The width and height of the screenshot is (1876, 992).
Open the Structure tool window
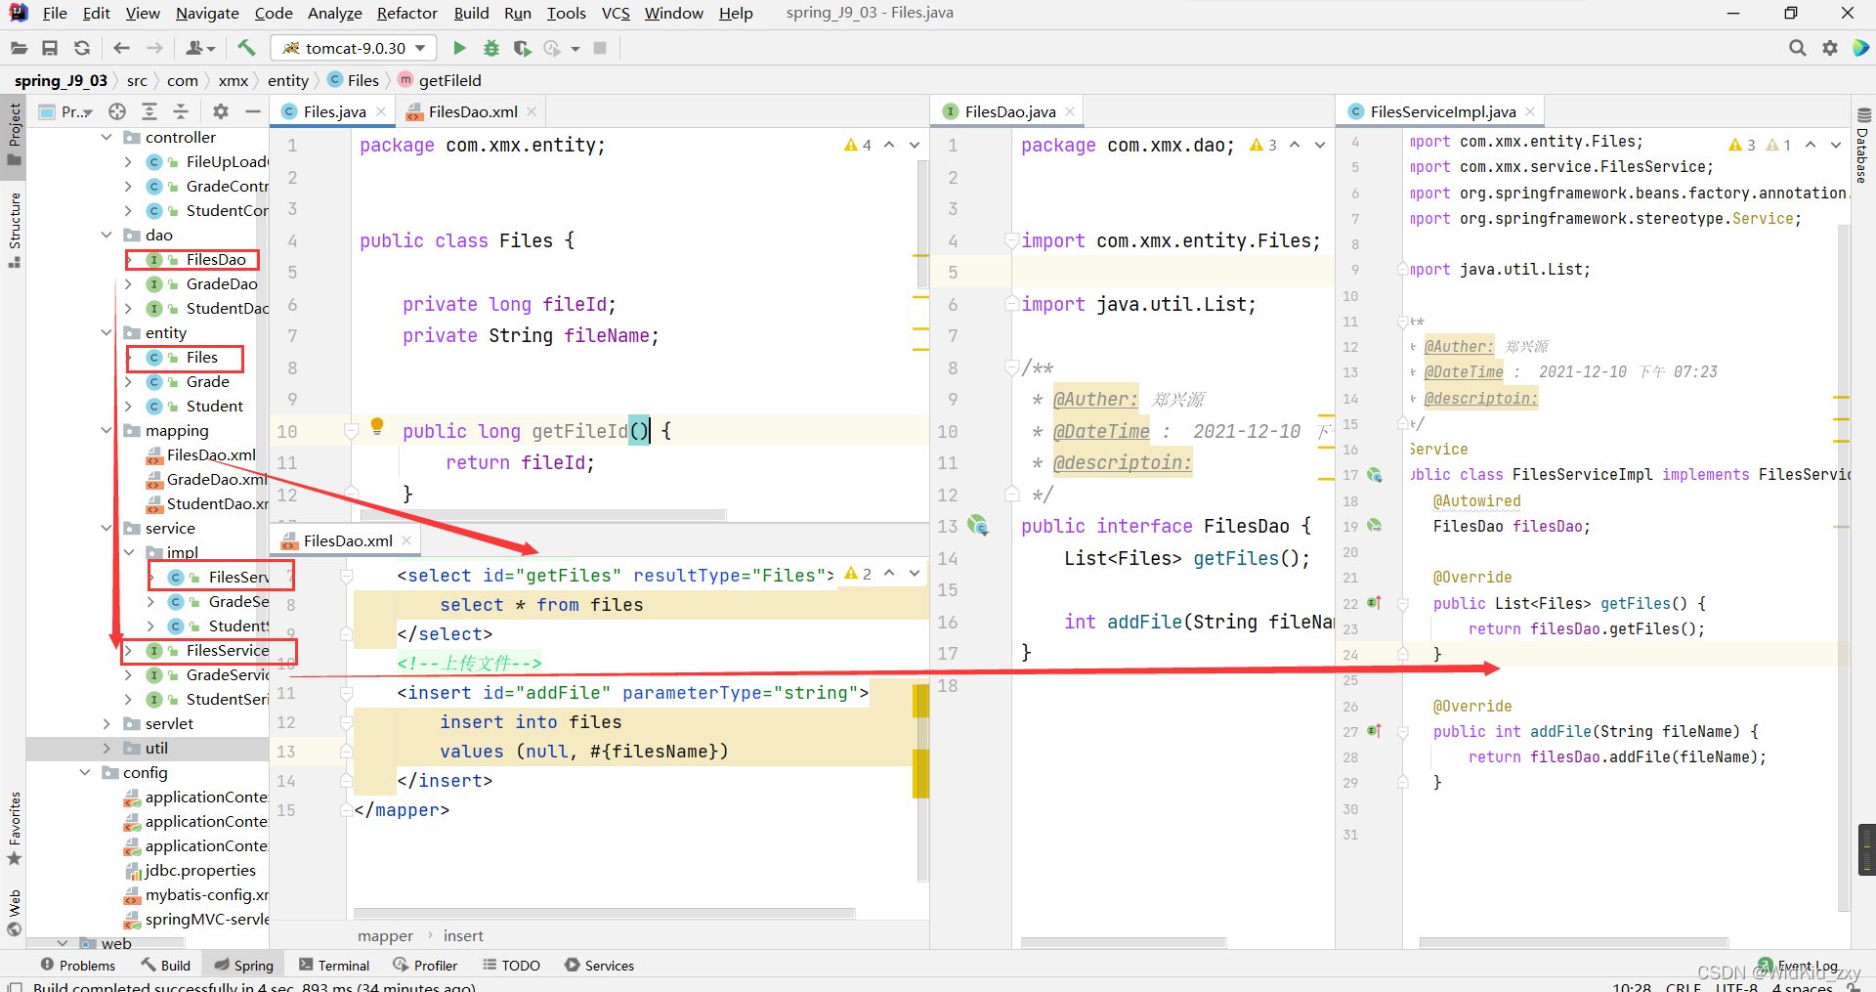click(x=15, y=231)
